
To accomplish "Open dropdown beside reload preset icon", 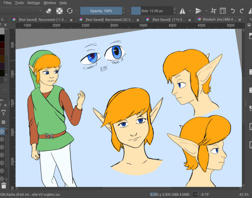I will 77,11.
